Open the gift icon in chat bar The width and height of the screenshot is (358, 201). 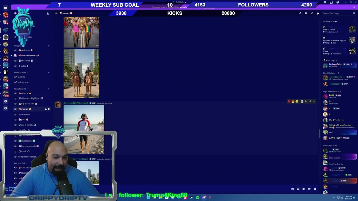tap(293, 189)
